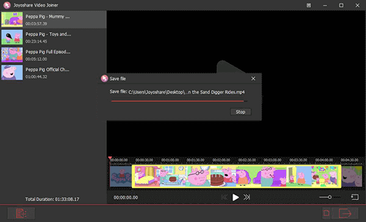Click the dimmed clip at the timeline end
Image resolution: width=366 pixels, height=222 pixels.
(x=352, y=176)
